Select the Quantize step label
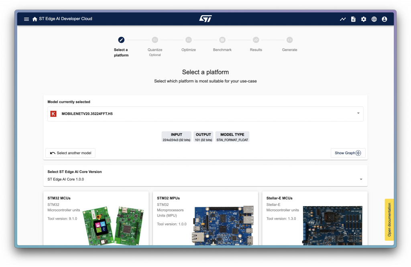 tap(155, 50)
